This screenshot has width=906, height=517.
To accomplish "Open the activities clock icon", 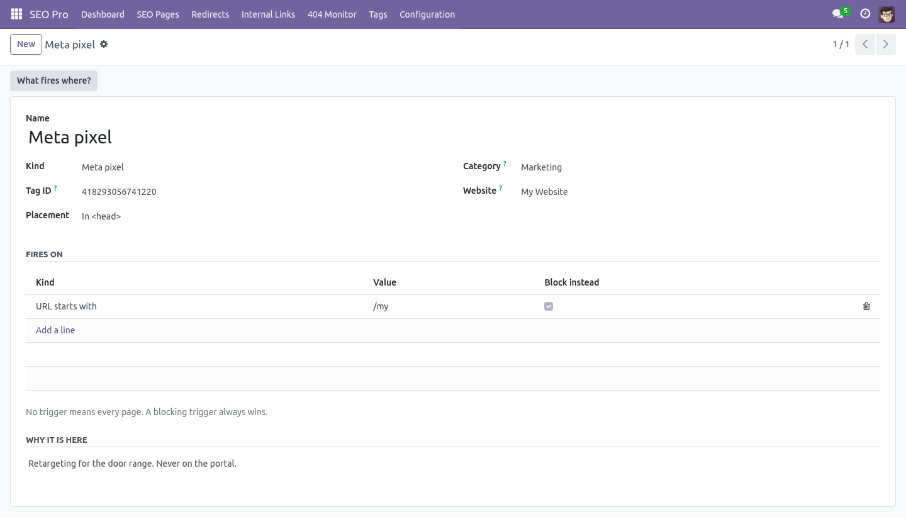I will 865,14.
